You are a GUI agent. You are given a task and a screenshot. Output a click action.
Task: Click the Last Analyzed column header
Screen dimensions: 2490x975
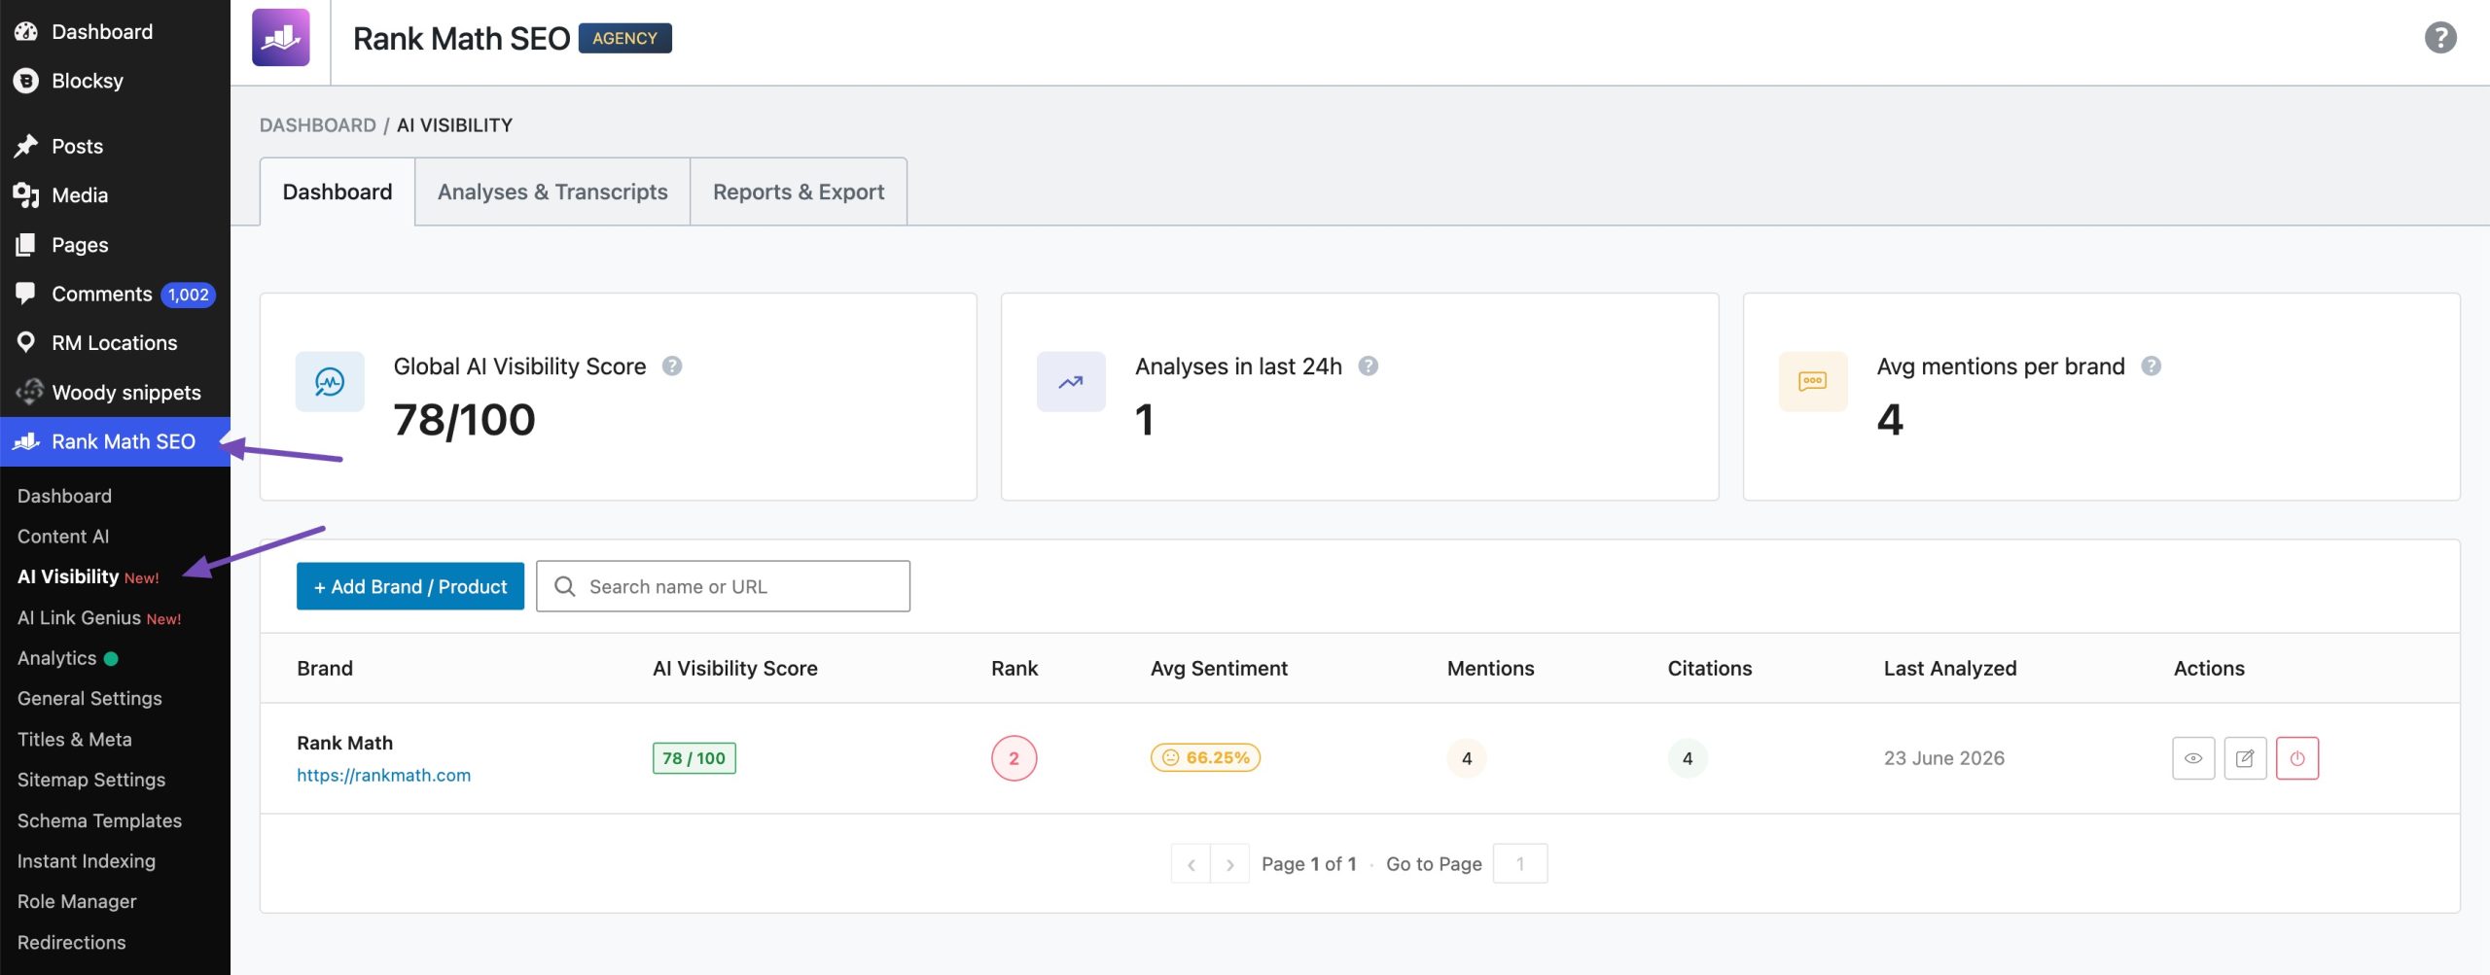coord(1950,668)
